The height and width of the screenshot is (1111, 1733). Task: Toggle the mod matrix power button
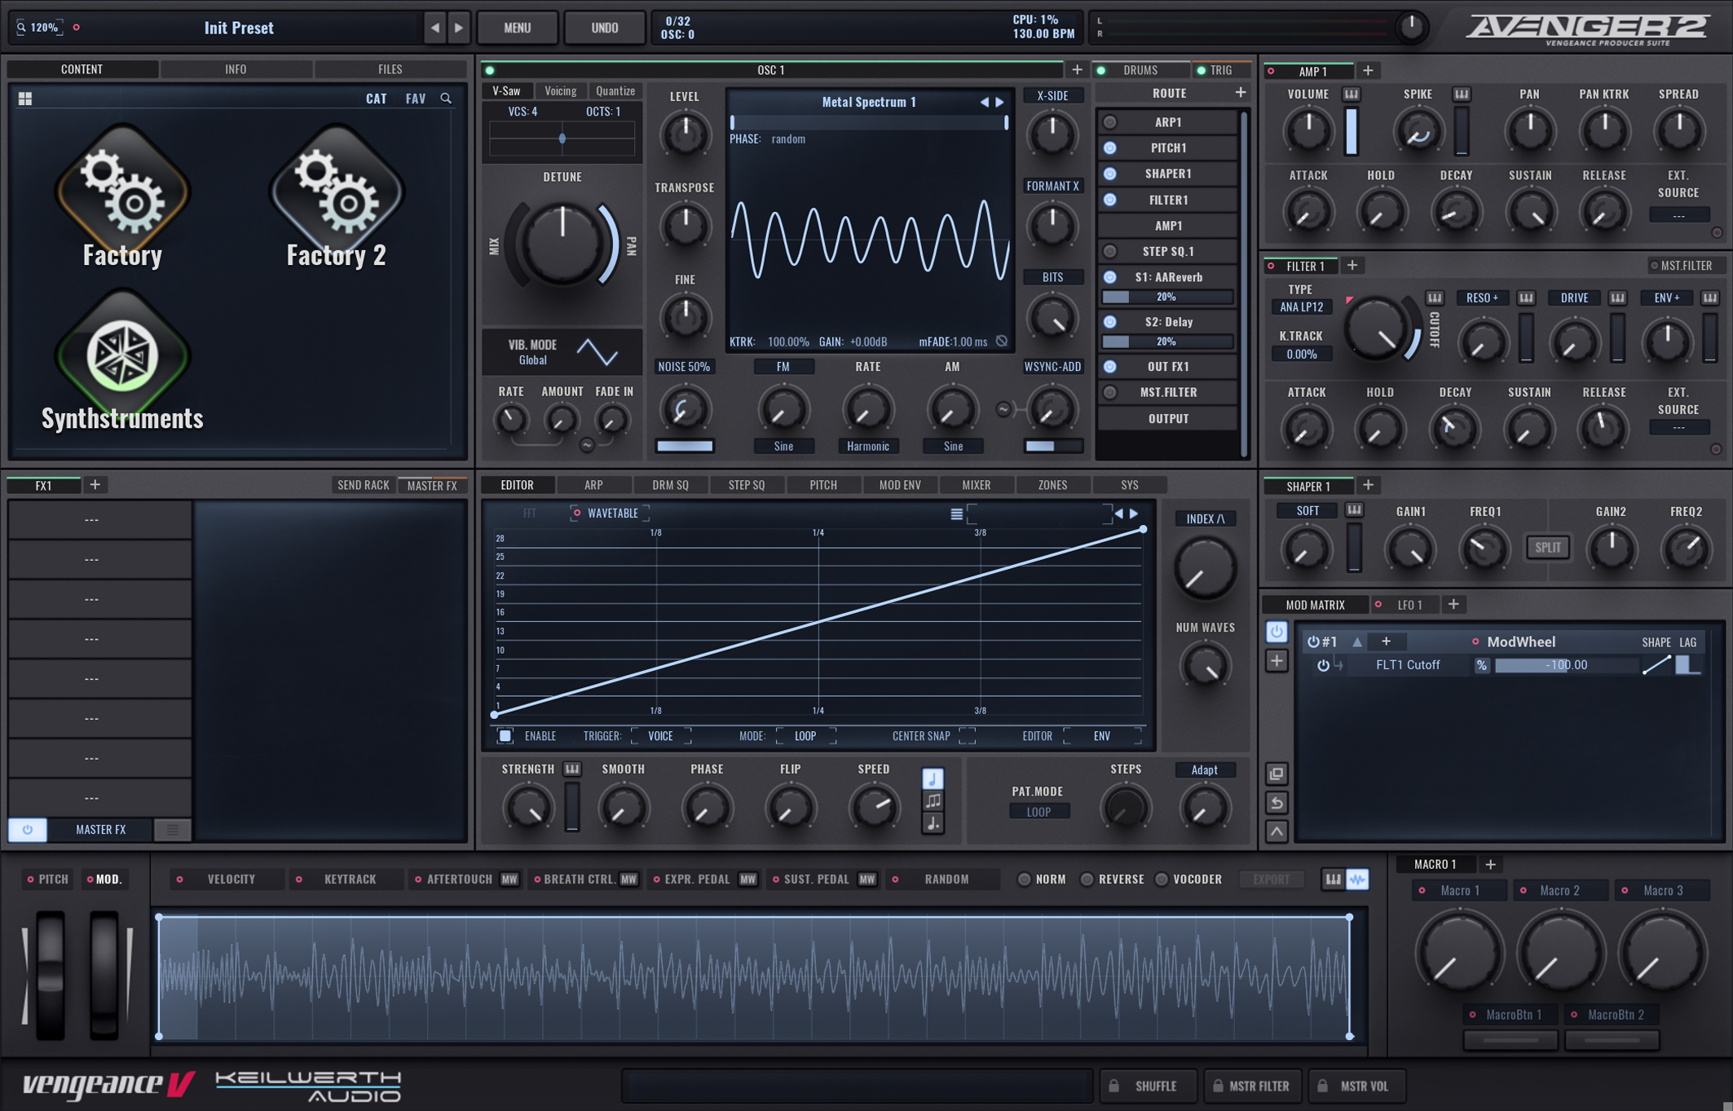pos(1276,631)
